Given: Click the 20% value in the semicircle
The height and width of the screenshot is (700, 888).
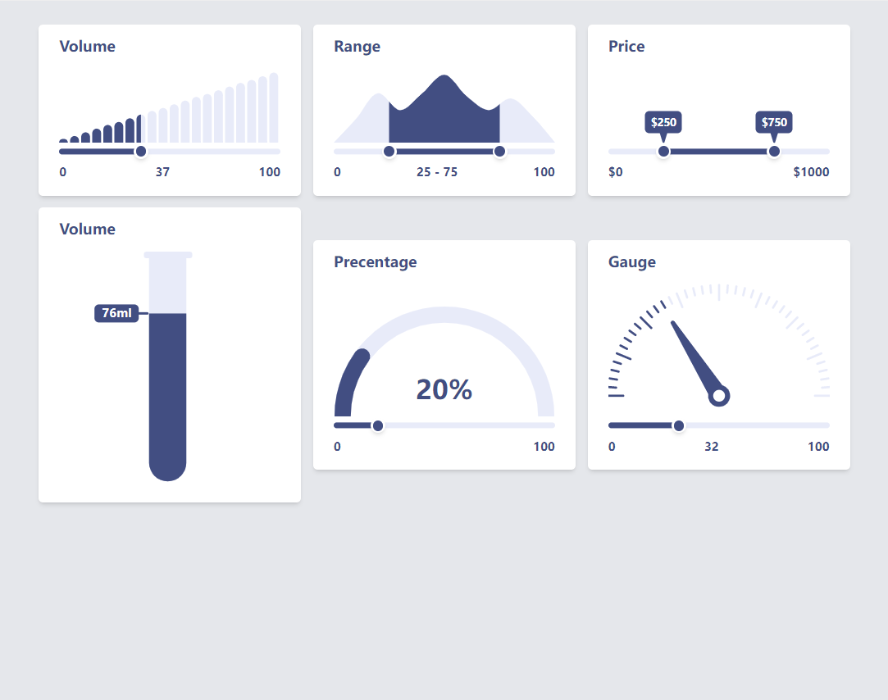Looking at the screenshot, I should click(x=444, y=389).
